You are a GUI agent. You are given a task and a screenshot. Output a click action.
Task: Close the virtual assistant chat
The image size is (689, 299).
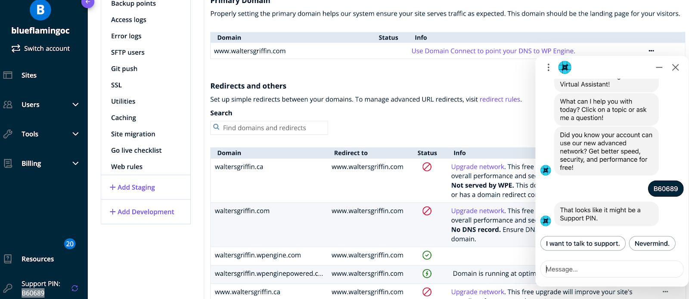675,67
